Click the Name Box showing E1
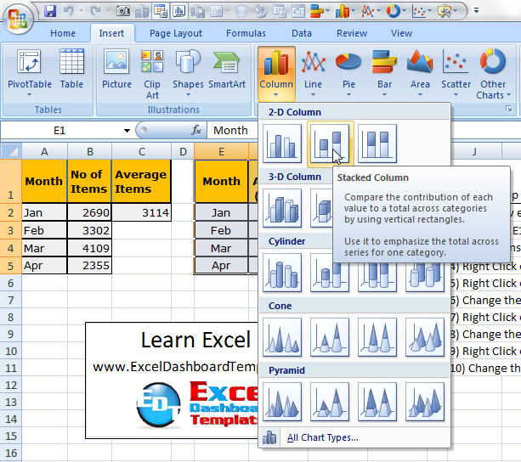Image resolution: width=521 pixels, height=462 pixels. [59, 131]
